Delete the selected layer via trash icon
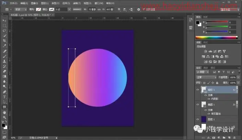The width and height of the screenshot is (242, 140). (234, 138)
